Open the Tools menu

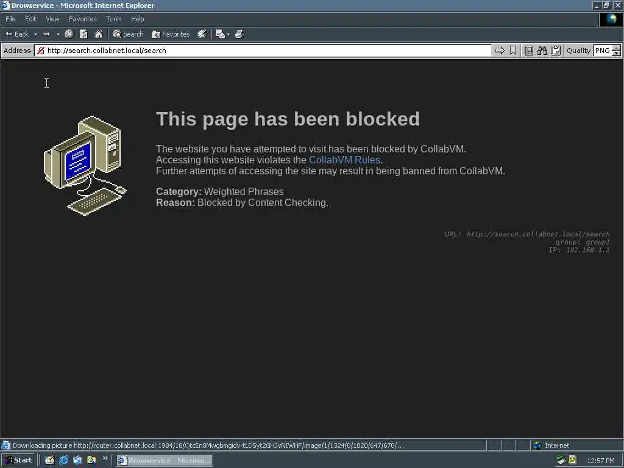click(x=114, y=19)
